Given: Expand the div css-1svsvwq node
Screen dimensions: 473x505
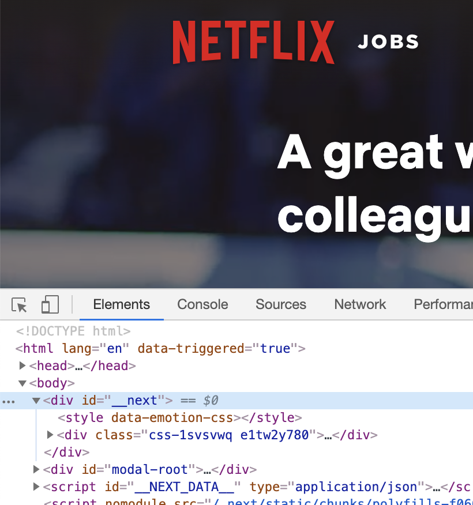Looking at the screenshot, I should pos(50,435).
